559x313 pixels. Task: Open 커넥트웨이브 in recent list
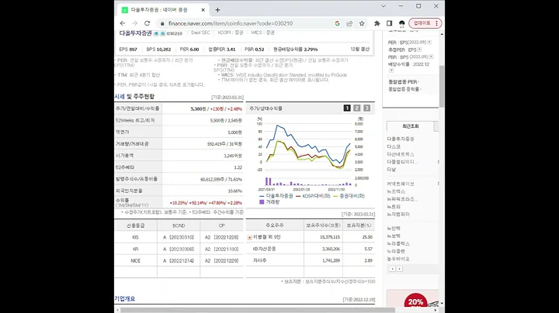[x=401, y=184]
